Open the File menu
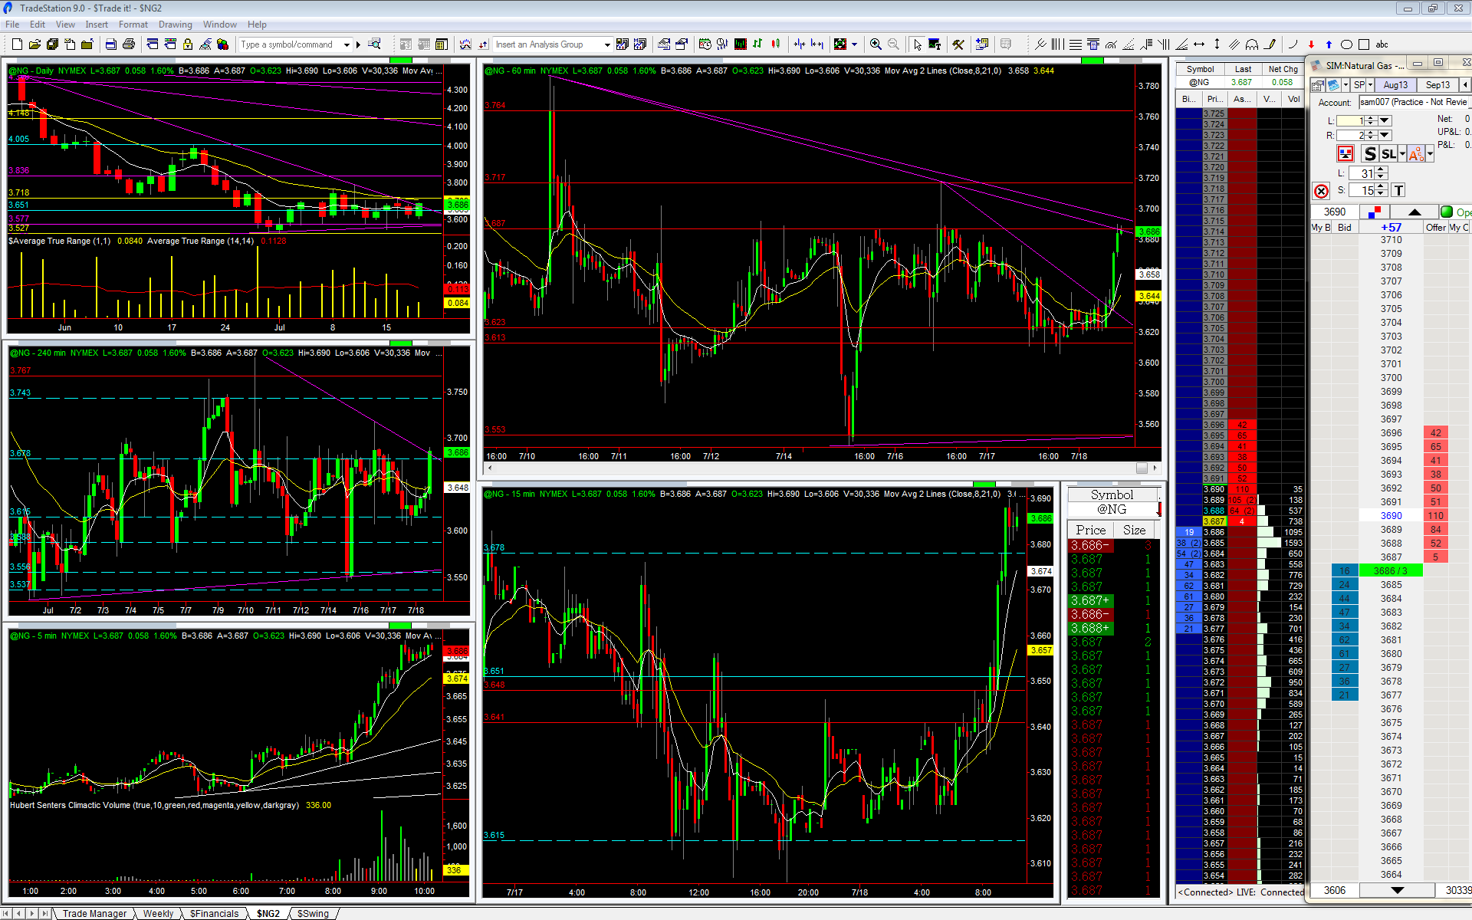Image resolution: width=1472 pixels, height=920 pixels. (x=12, y=25)
